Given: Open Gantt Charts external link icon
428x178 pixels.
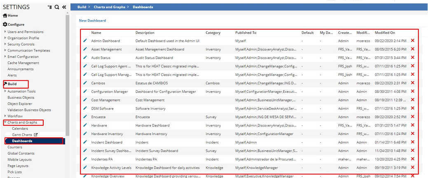Looking at the screenshot, I should click(35, 135).
